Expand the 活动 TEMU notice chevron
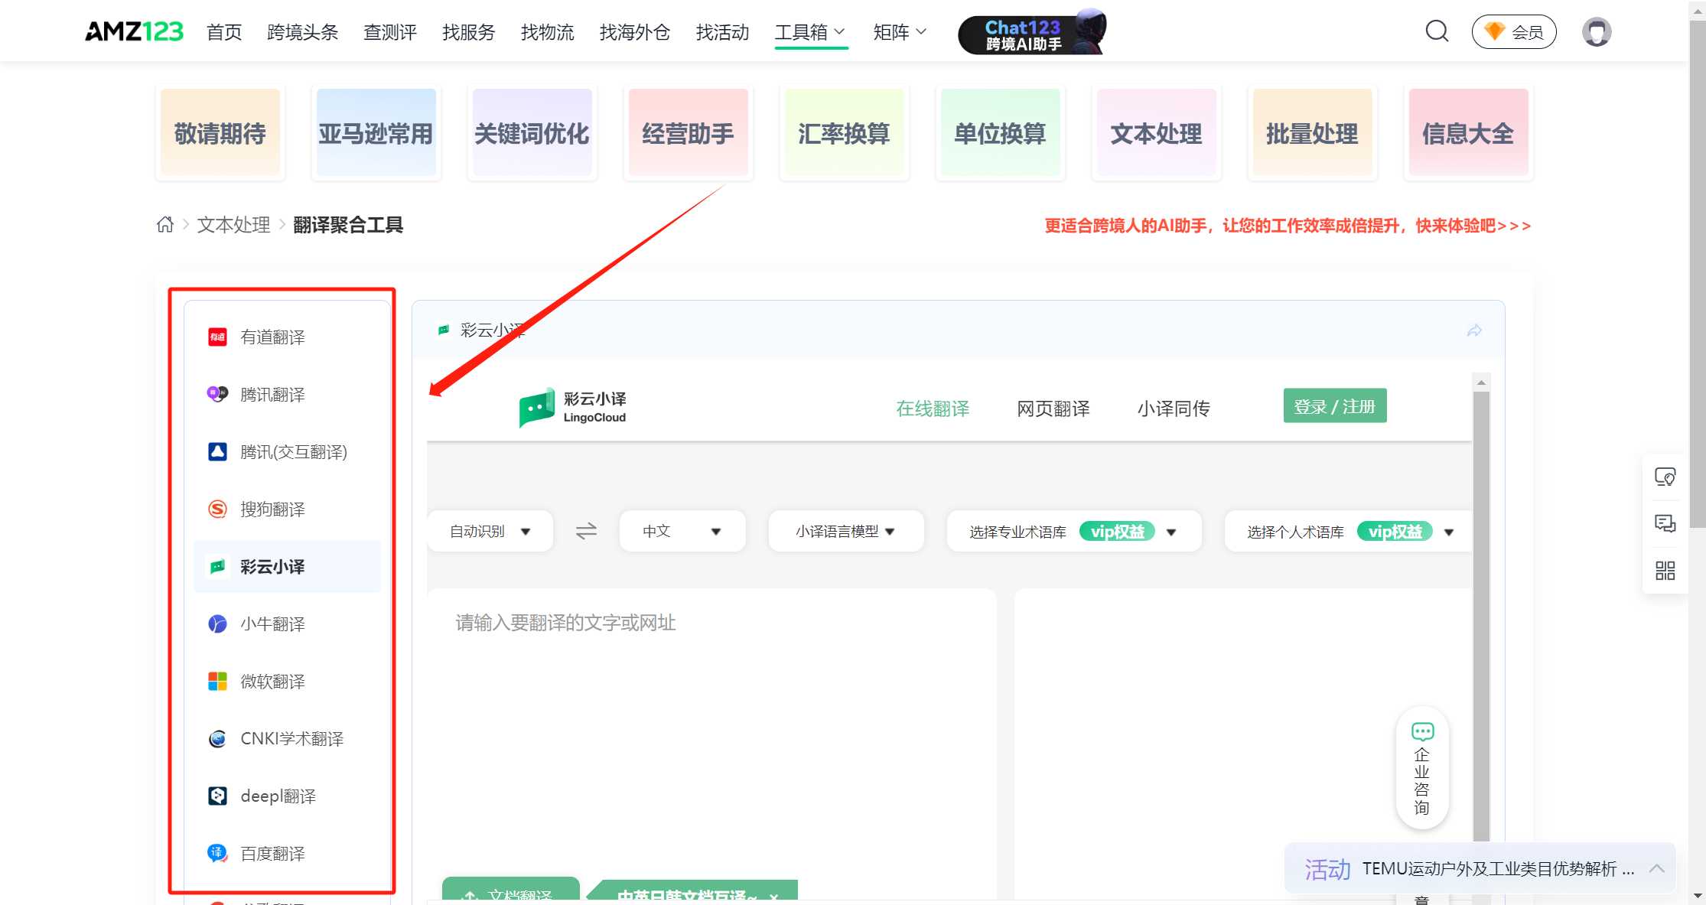This screenshot has width=1706, height=905. (x=1656, y=868)
